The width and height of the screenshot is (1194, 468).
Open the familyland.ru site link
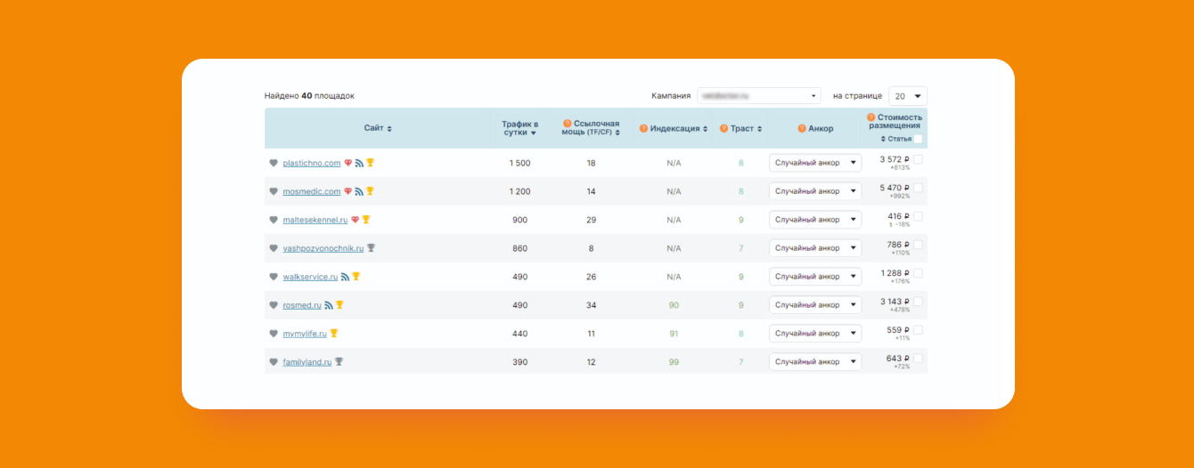click(307, 362)
